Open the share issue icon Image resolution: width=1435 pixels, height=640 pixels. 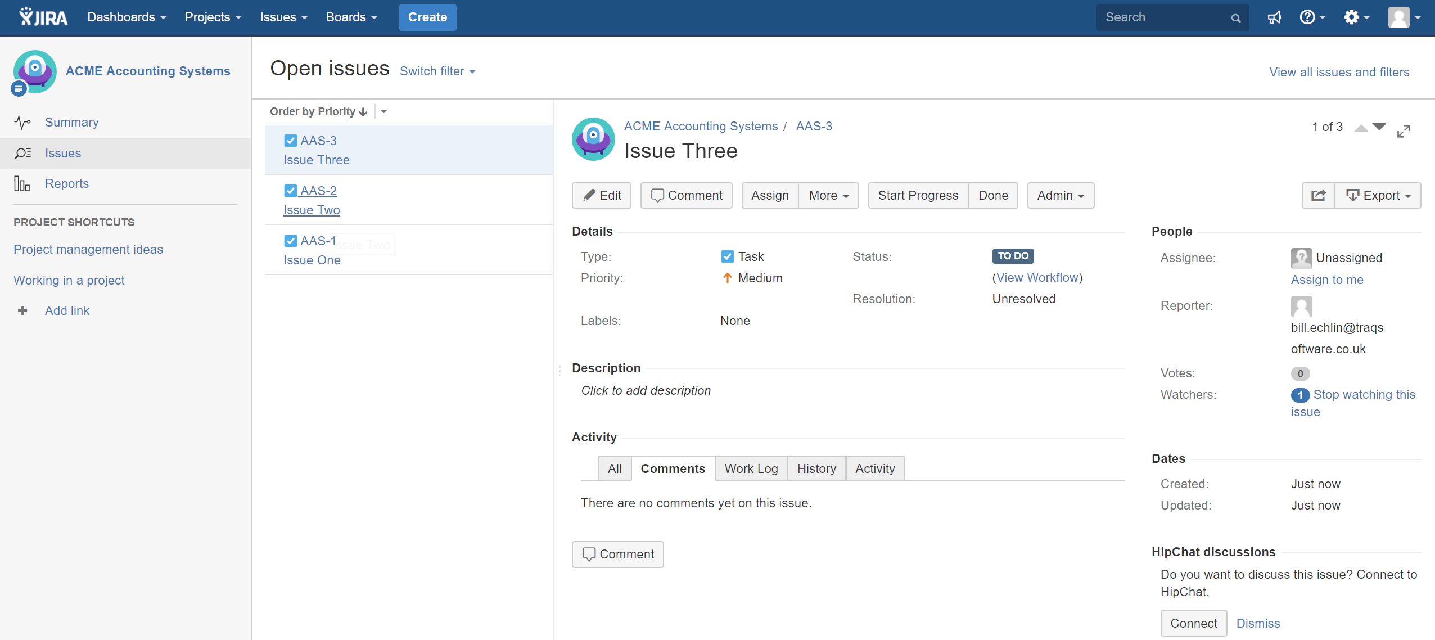point(1318,195)
